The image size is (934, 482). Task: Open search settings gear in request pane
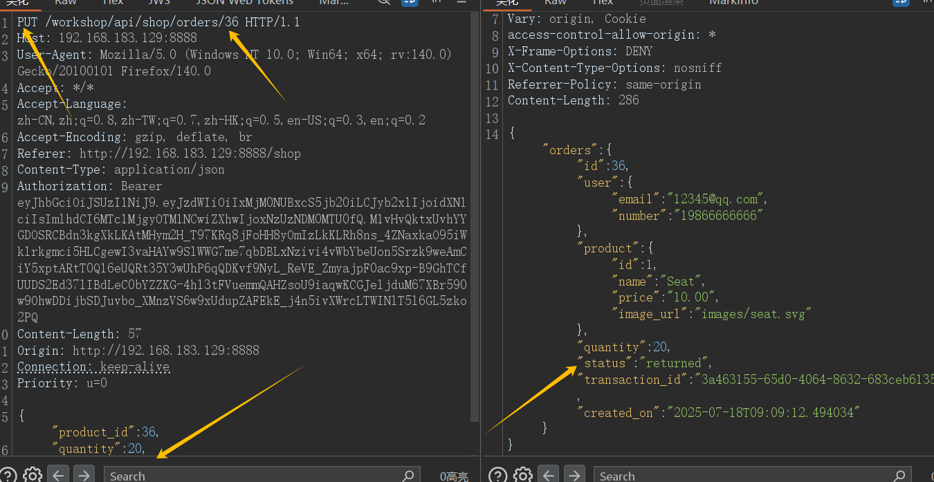(33, 476)
